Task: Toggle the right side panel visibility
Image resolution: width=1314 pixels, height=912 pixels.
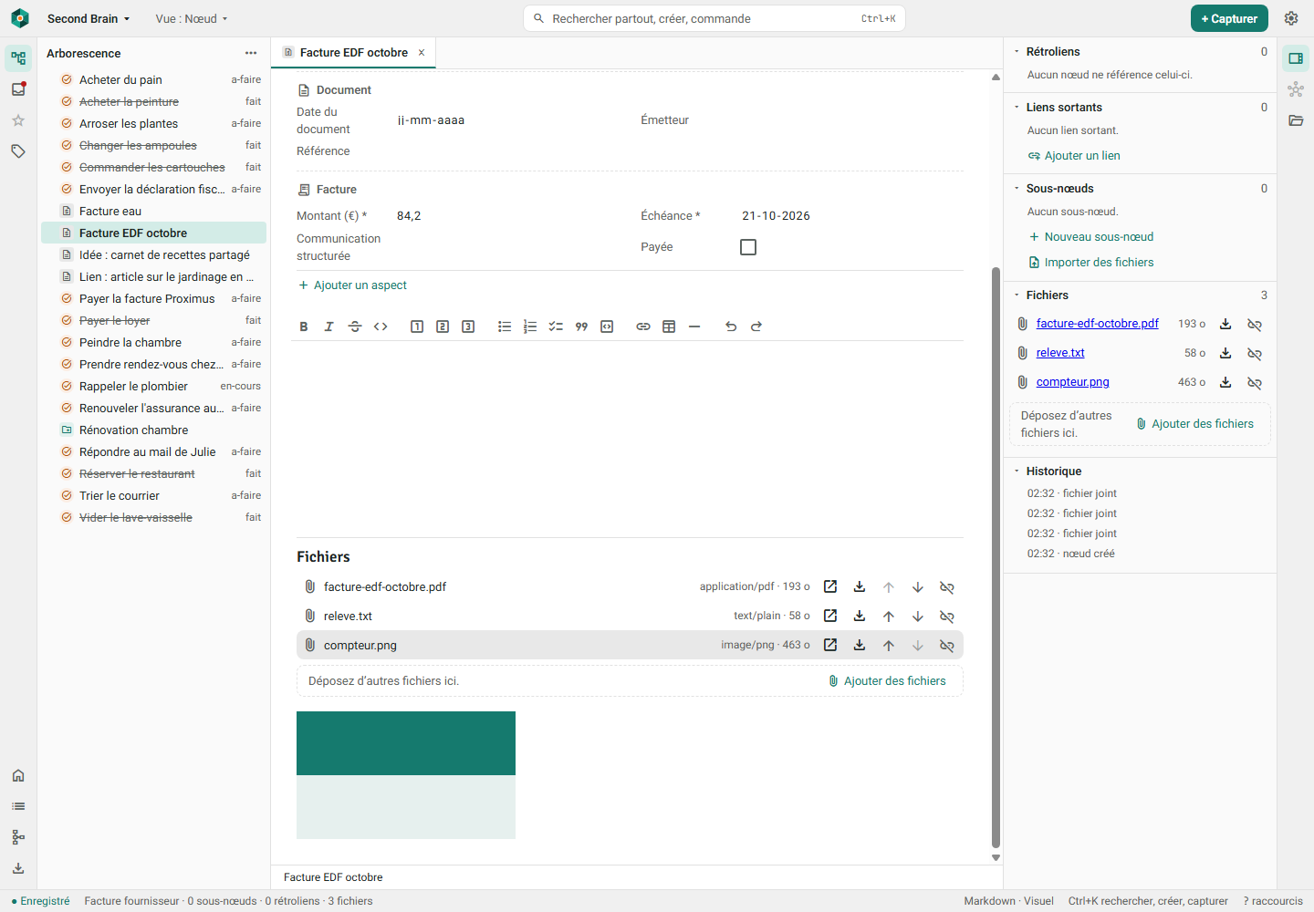Action: 1296,58
